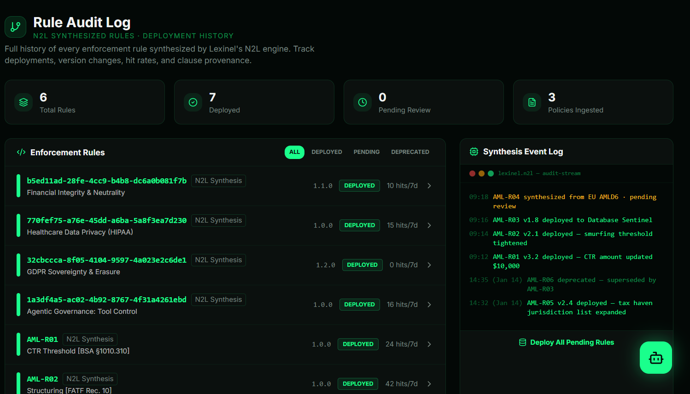Screen dimensions: 690x394
Task: Expand the Financial Integrity & Neutrality rule row
Action: [429, 186]
